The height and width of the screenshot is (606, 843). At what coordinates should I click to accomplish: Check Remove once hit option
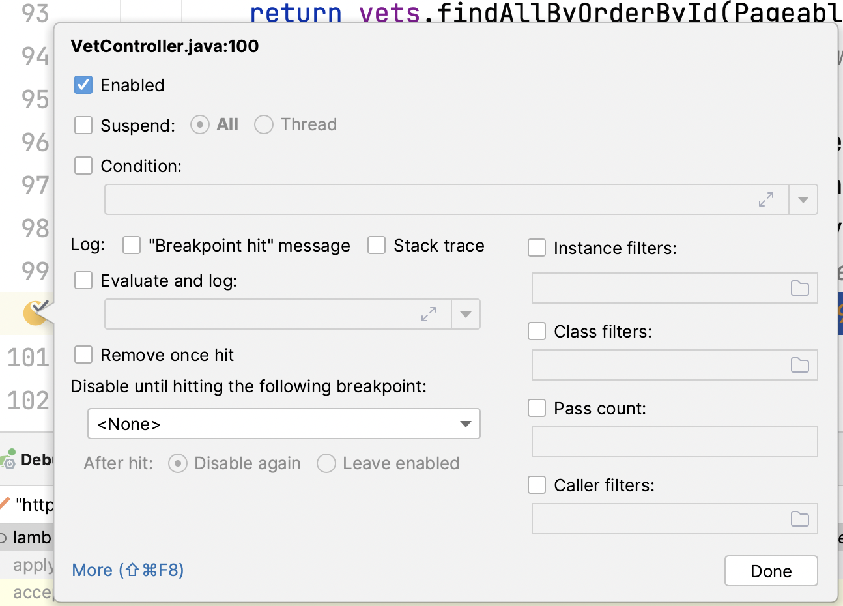83,354
